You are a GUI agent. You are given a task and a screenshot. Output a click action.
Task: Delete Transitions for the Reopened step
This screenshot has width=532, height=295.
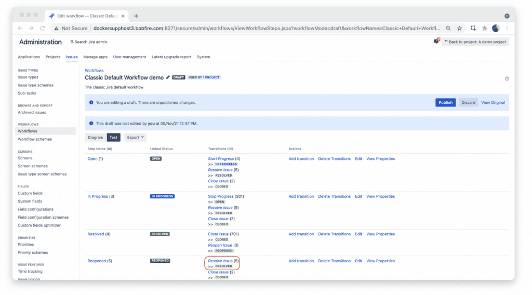[x=334, y=261]
